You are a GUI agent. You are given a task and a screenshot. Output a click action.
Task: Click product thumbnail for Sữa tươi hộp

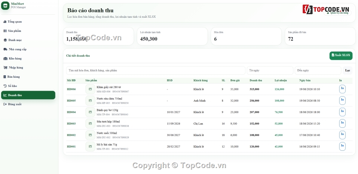pos(90,123)
